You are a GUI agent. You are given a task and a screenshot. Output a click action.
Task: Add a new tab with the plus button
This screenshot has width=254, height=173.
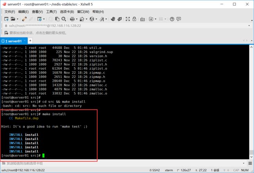pos(30,41)
